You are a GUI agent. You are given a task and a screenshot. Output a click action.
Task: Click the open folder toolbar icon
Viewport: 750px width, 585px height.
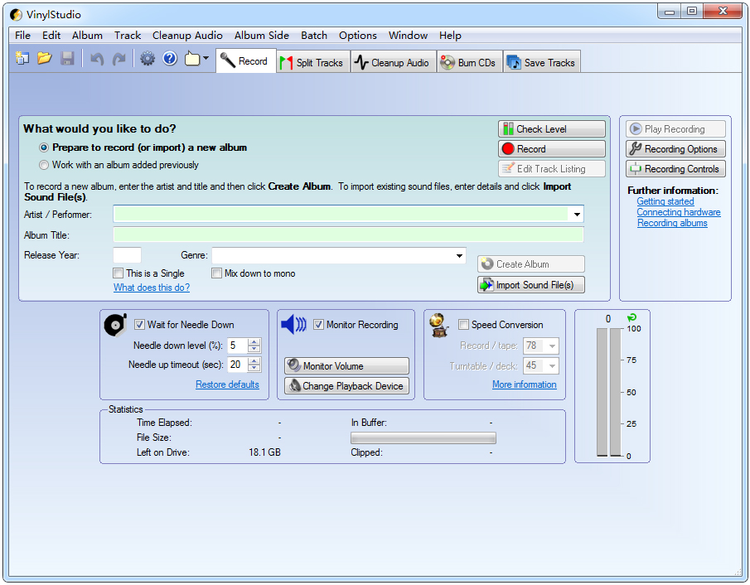(45, 59)
